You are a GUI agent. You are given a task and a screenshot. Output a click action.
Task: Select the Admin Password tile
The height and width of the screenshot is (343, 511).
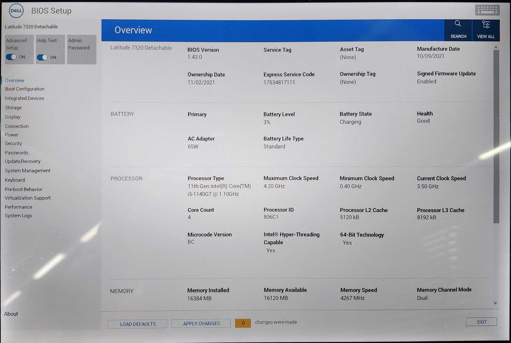click(x=81, y=49)
